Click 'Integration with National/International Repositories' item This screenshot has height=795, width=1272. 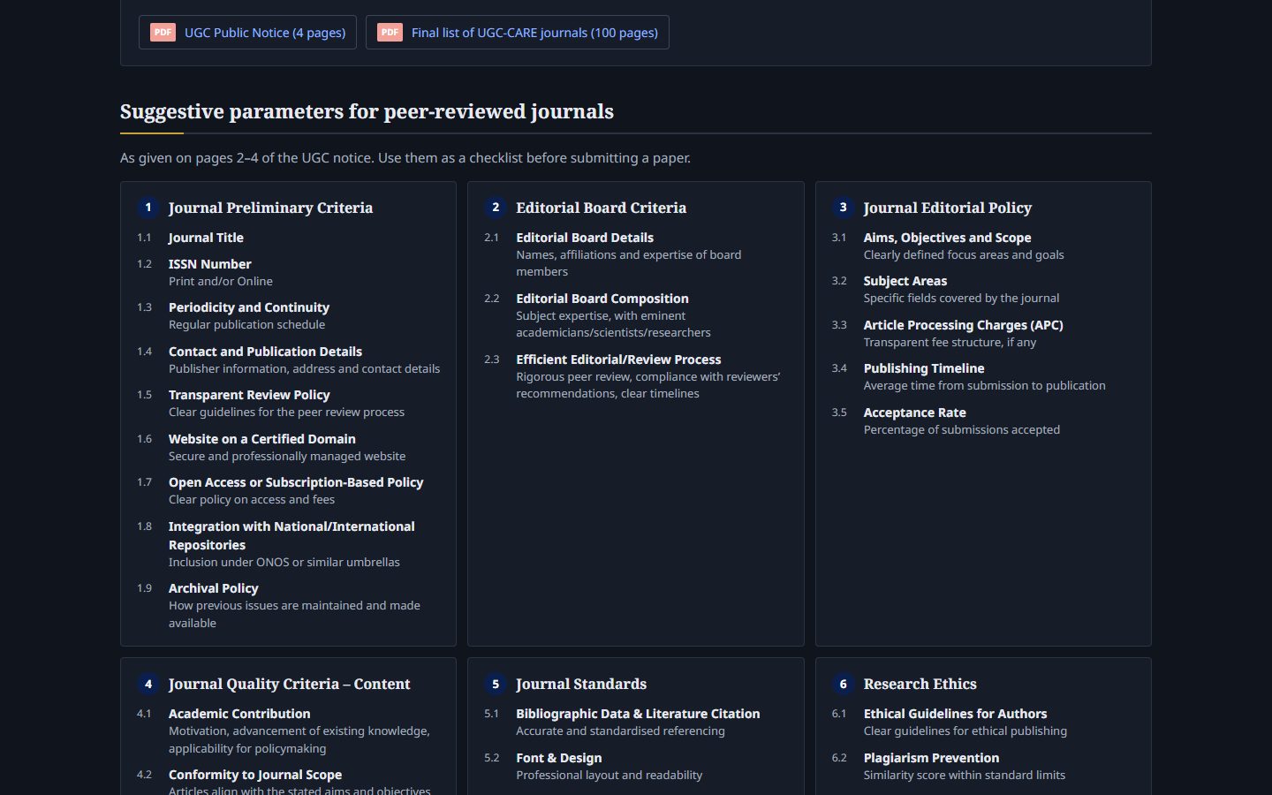tap(291, 535)
